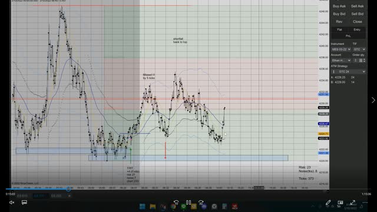Click the Sell Ask button
377x212 pixels.
click(x=358, y=6)
